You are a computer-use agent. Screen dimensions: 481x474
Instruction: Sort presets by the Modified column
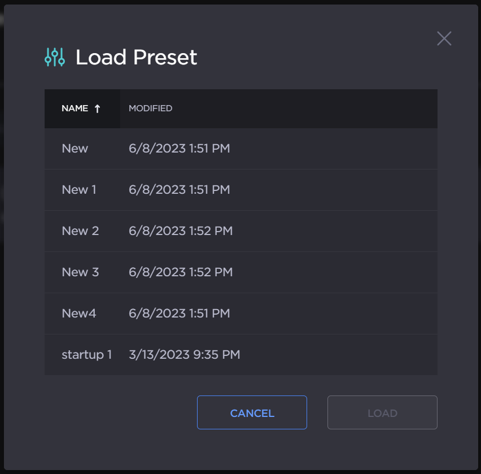point(150,108)
